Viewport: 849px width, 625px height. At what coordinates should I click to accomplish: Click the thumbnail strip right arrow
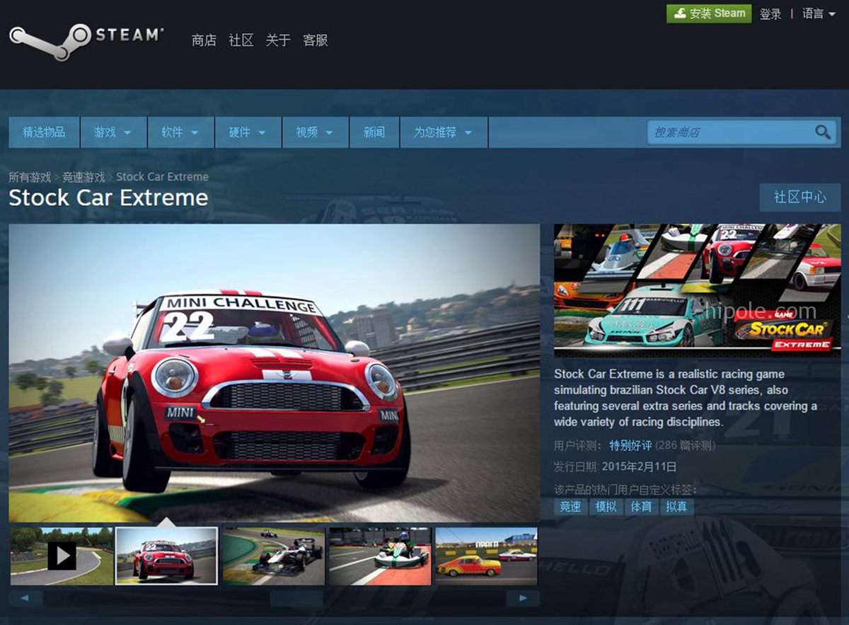click(523, 598)
